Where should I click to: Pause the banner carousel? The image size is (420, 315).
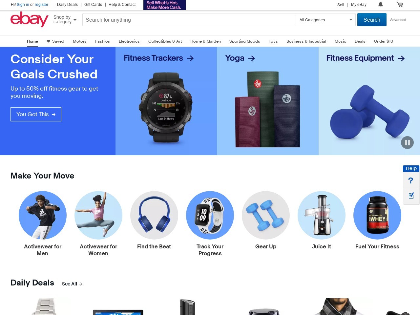(x=407, y=142)
